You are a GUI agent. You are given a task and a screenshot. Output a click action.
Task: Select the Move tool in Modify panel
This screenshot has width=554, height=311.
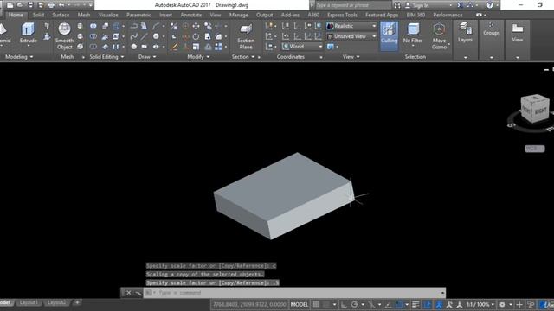[196, 26]
